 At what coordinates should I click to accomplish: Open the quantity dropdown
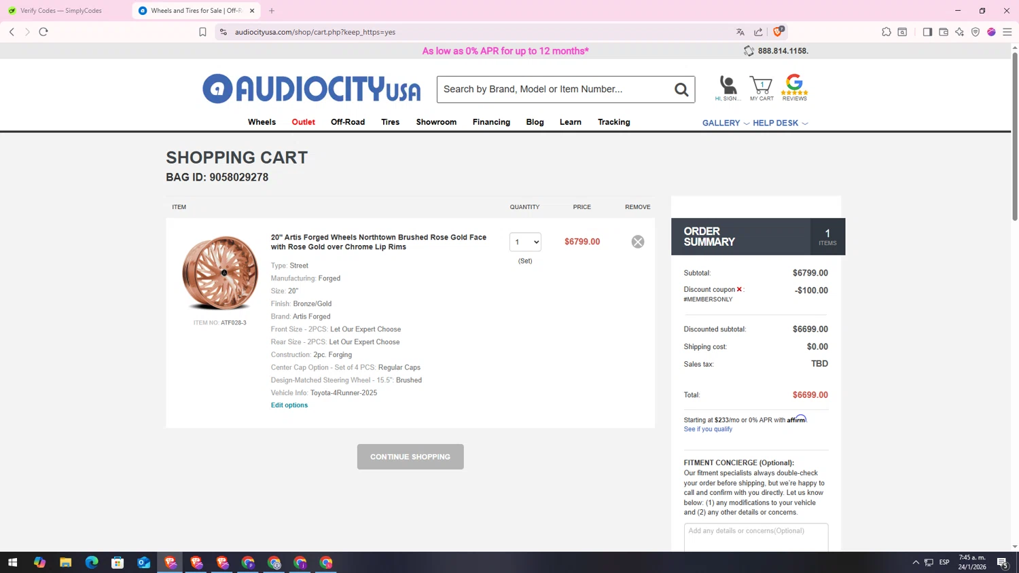(525, 242)
